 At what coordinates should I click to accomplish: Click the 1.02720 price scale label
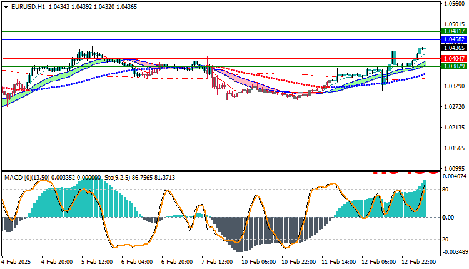pyautogui.click(x=455, y=107)
